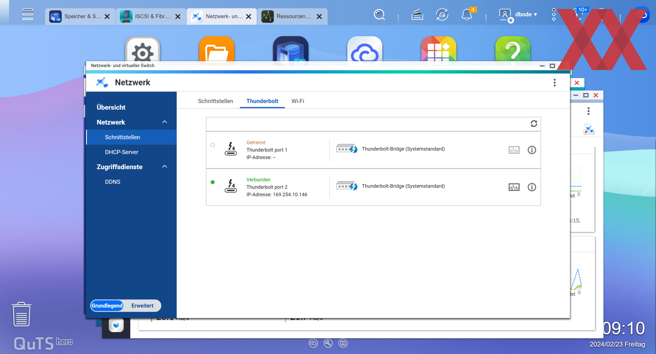Screen dimensions: 656x354
Task: Open the QTS main menu hamburger icon
Action: [x=28, y=14]
